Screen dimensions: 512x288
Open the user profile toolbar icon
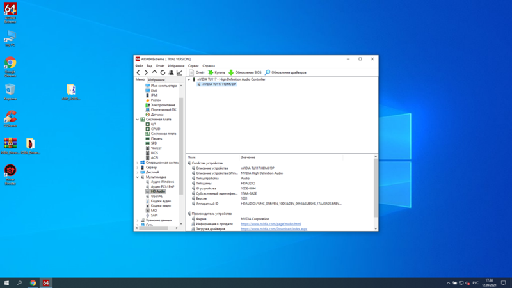[x=171, y=72]
